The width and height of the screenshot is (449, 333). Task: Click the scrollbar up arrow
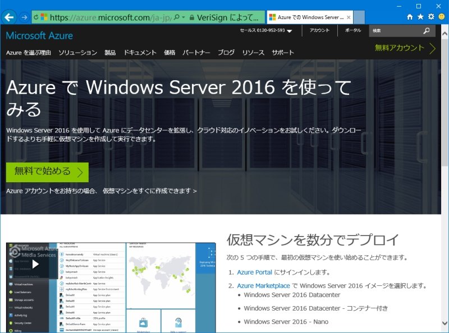[445, 34]
